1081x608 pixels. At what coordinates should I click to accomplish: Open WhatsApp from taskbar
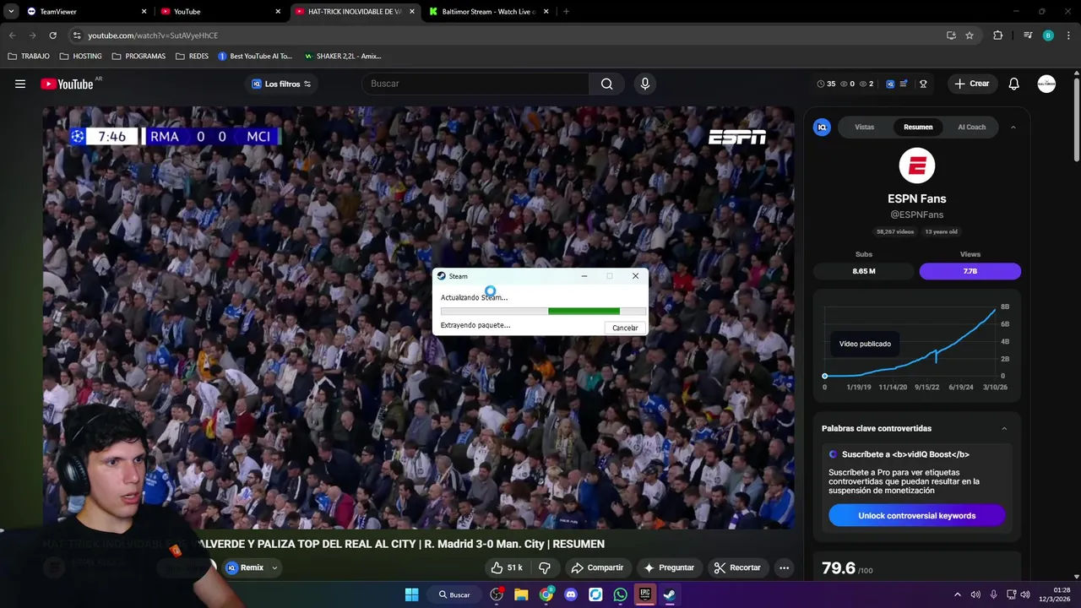pyautogui.click(x=621, y=594)
